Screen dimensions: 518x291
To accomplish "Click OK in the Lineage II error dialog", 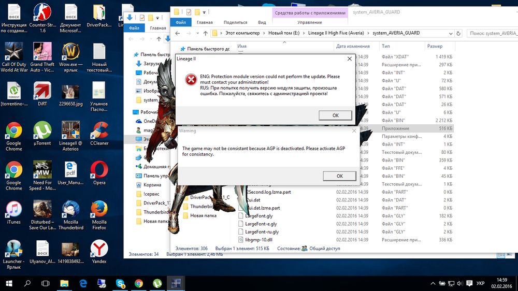I will coord(335,115).
